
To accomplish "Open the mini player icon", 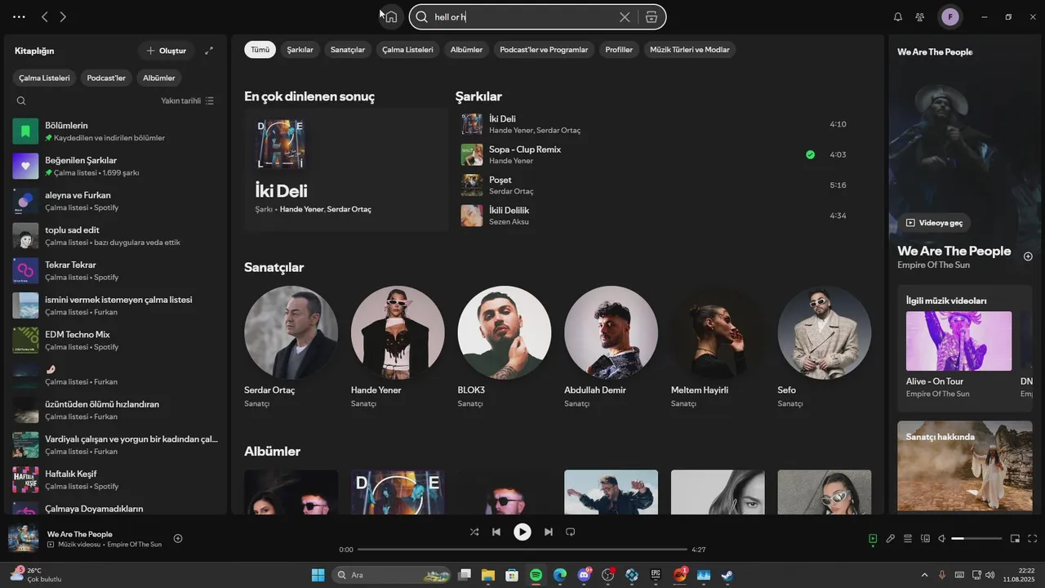I will (1016, 538).
